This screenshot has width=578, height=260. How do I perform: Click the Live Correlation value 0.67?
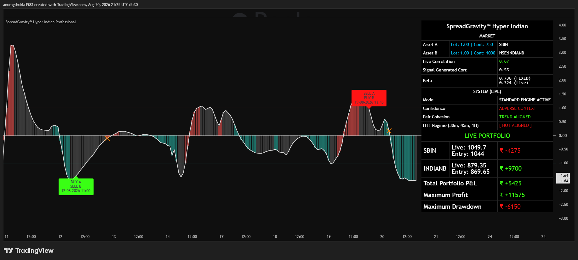coord(504,62)
